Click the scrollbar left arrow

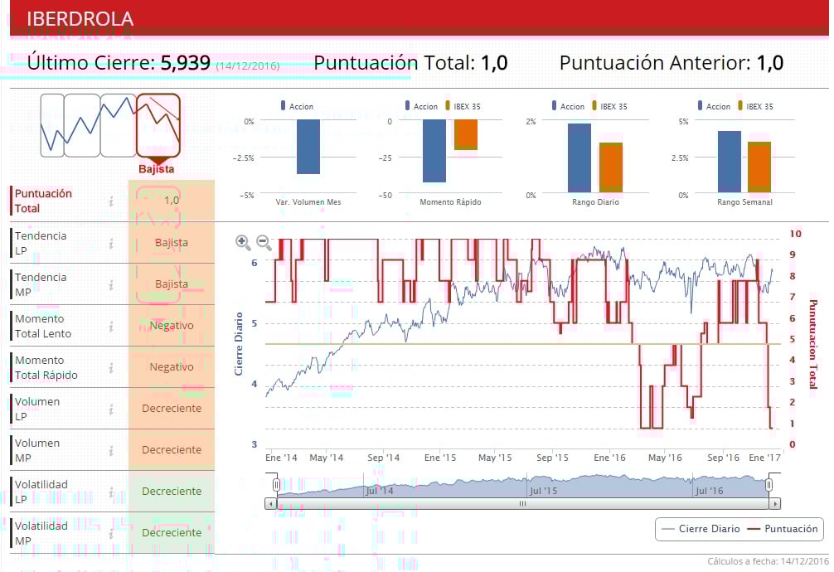(x=271, y=503)
